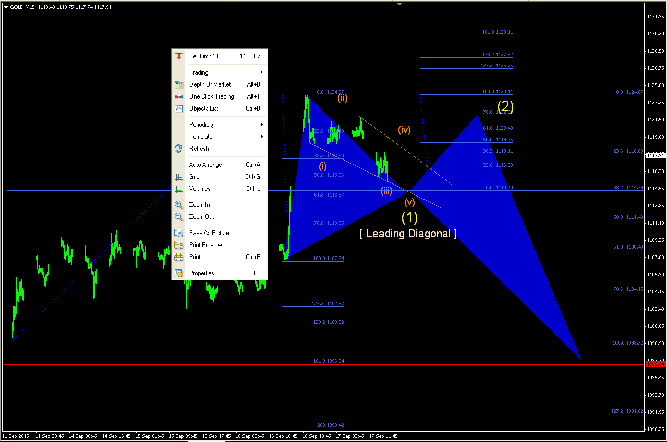Open the Objects List dialog
Viewport: 667px width, 442px height.
(x=219, y=108)
